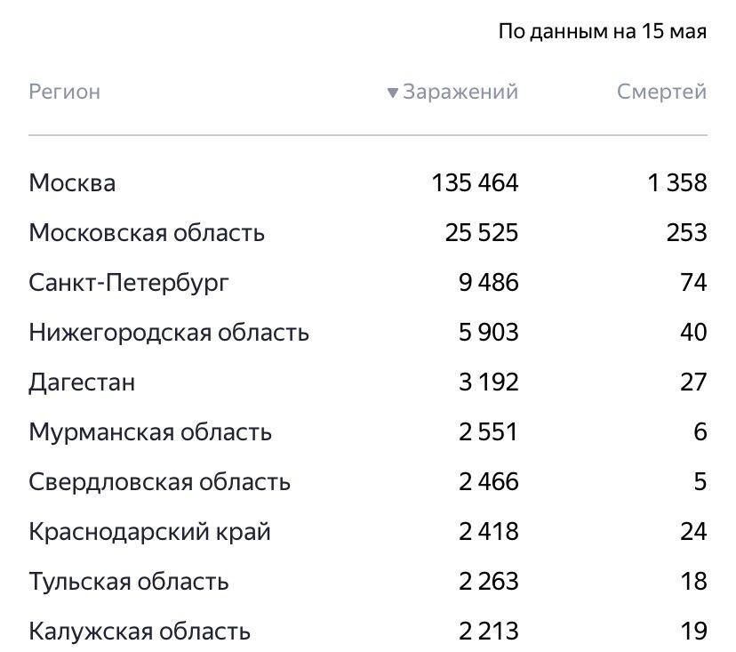Screen dimensions: 736x652
Task: Click Калужская область region name
Action: tap(140, 632)
